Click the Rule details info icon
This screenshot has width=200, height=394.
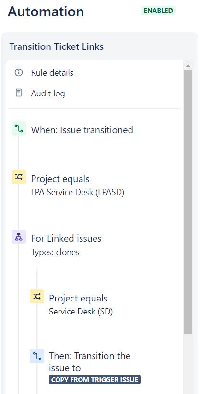click(19, 73)
